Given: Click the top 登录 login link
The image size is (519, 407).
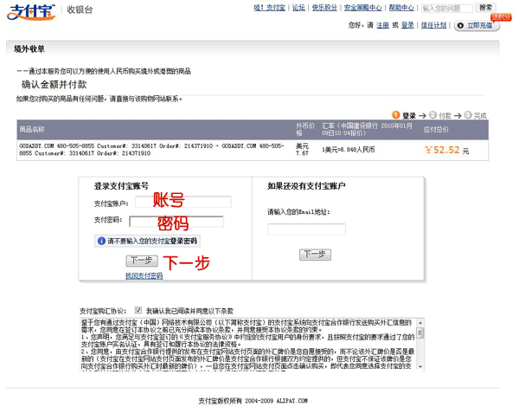Looking at the screenshot, I should coord(407,25).
